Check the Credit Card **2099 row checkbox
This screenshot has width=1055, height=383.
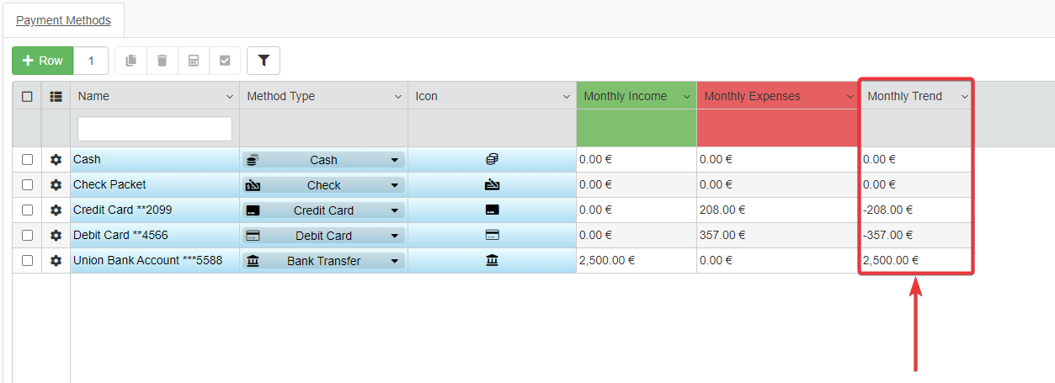(x=27, y=210)
